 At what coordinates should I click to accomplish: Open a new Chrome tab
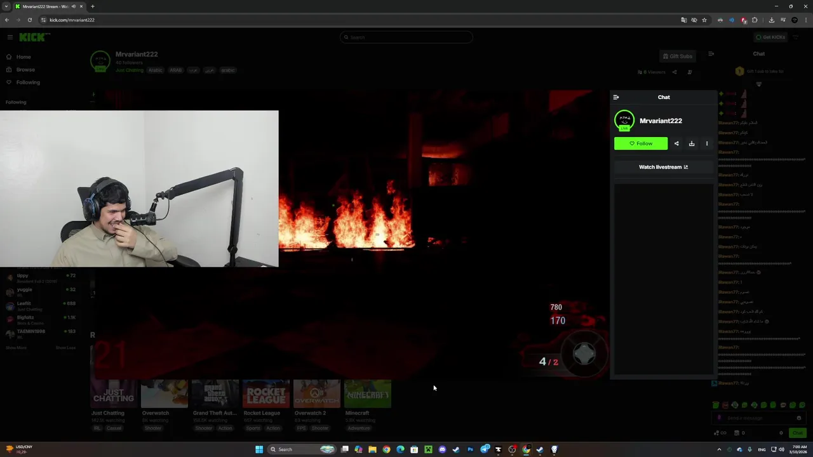pyautogui.click(x=93, y=6)
